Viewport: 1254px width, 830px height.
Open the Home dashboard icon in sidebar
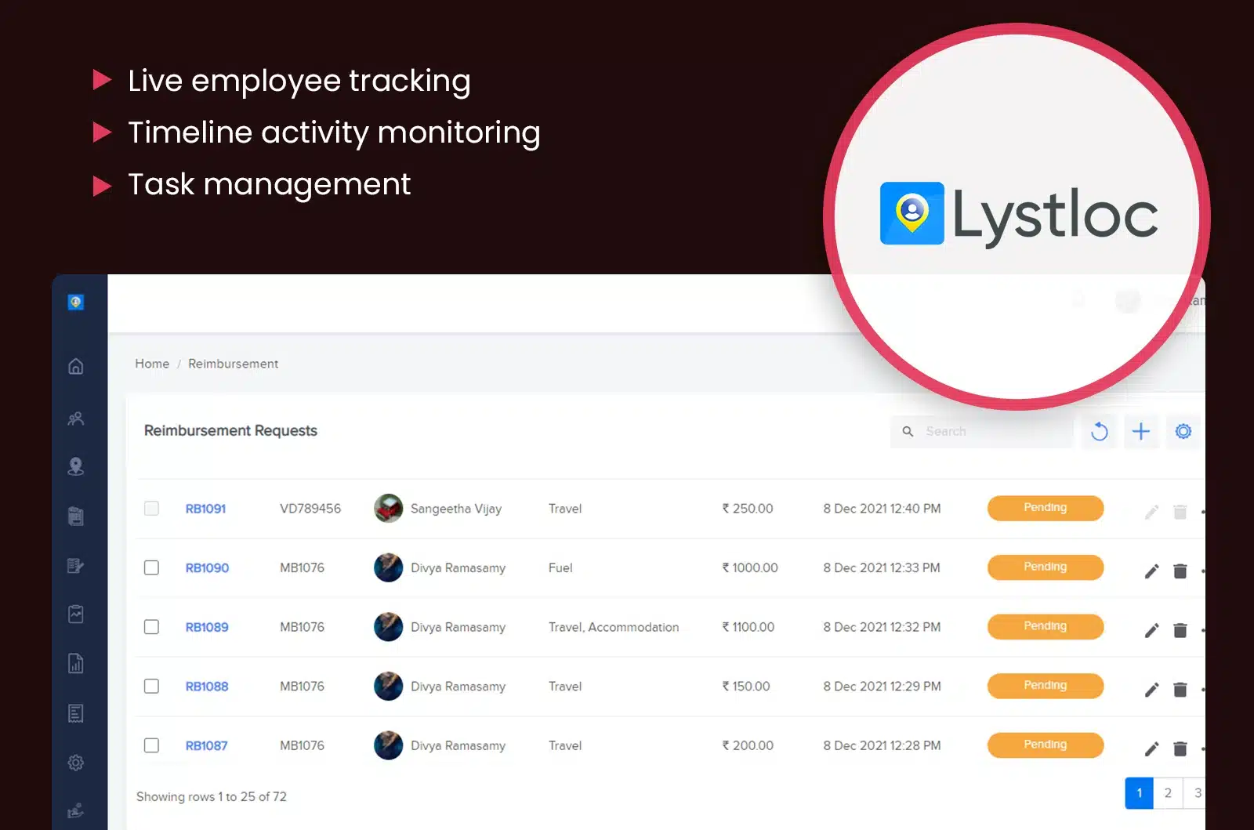[x=75, y=366]
